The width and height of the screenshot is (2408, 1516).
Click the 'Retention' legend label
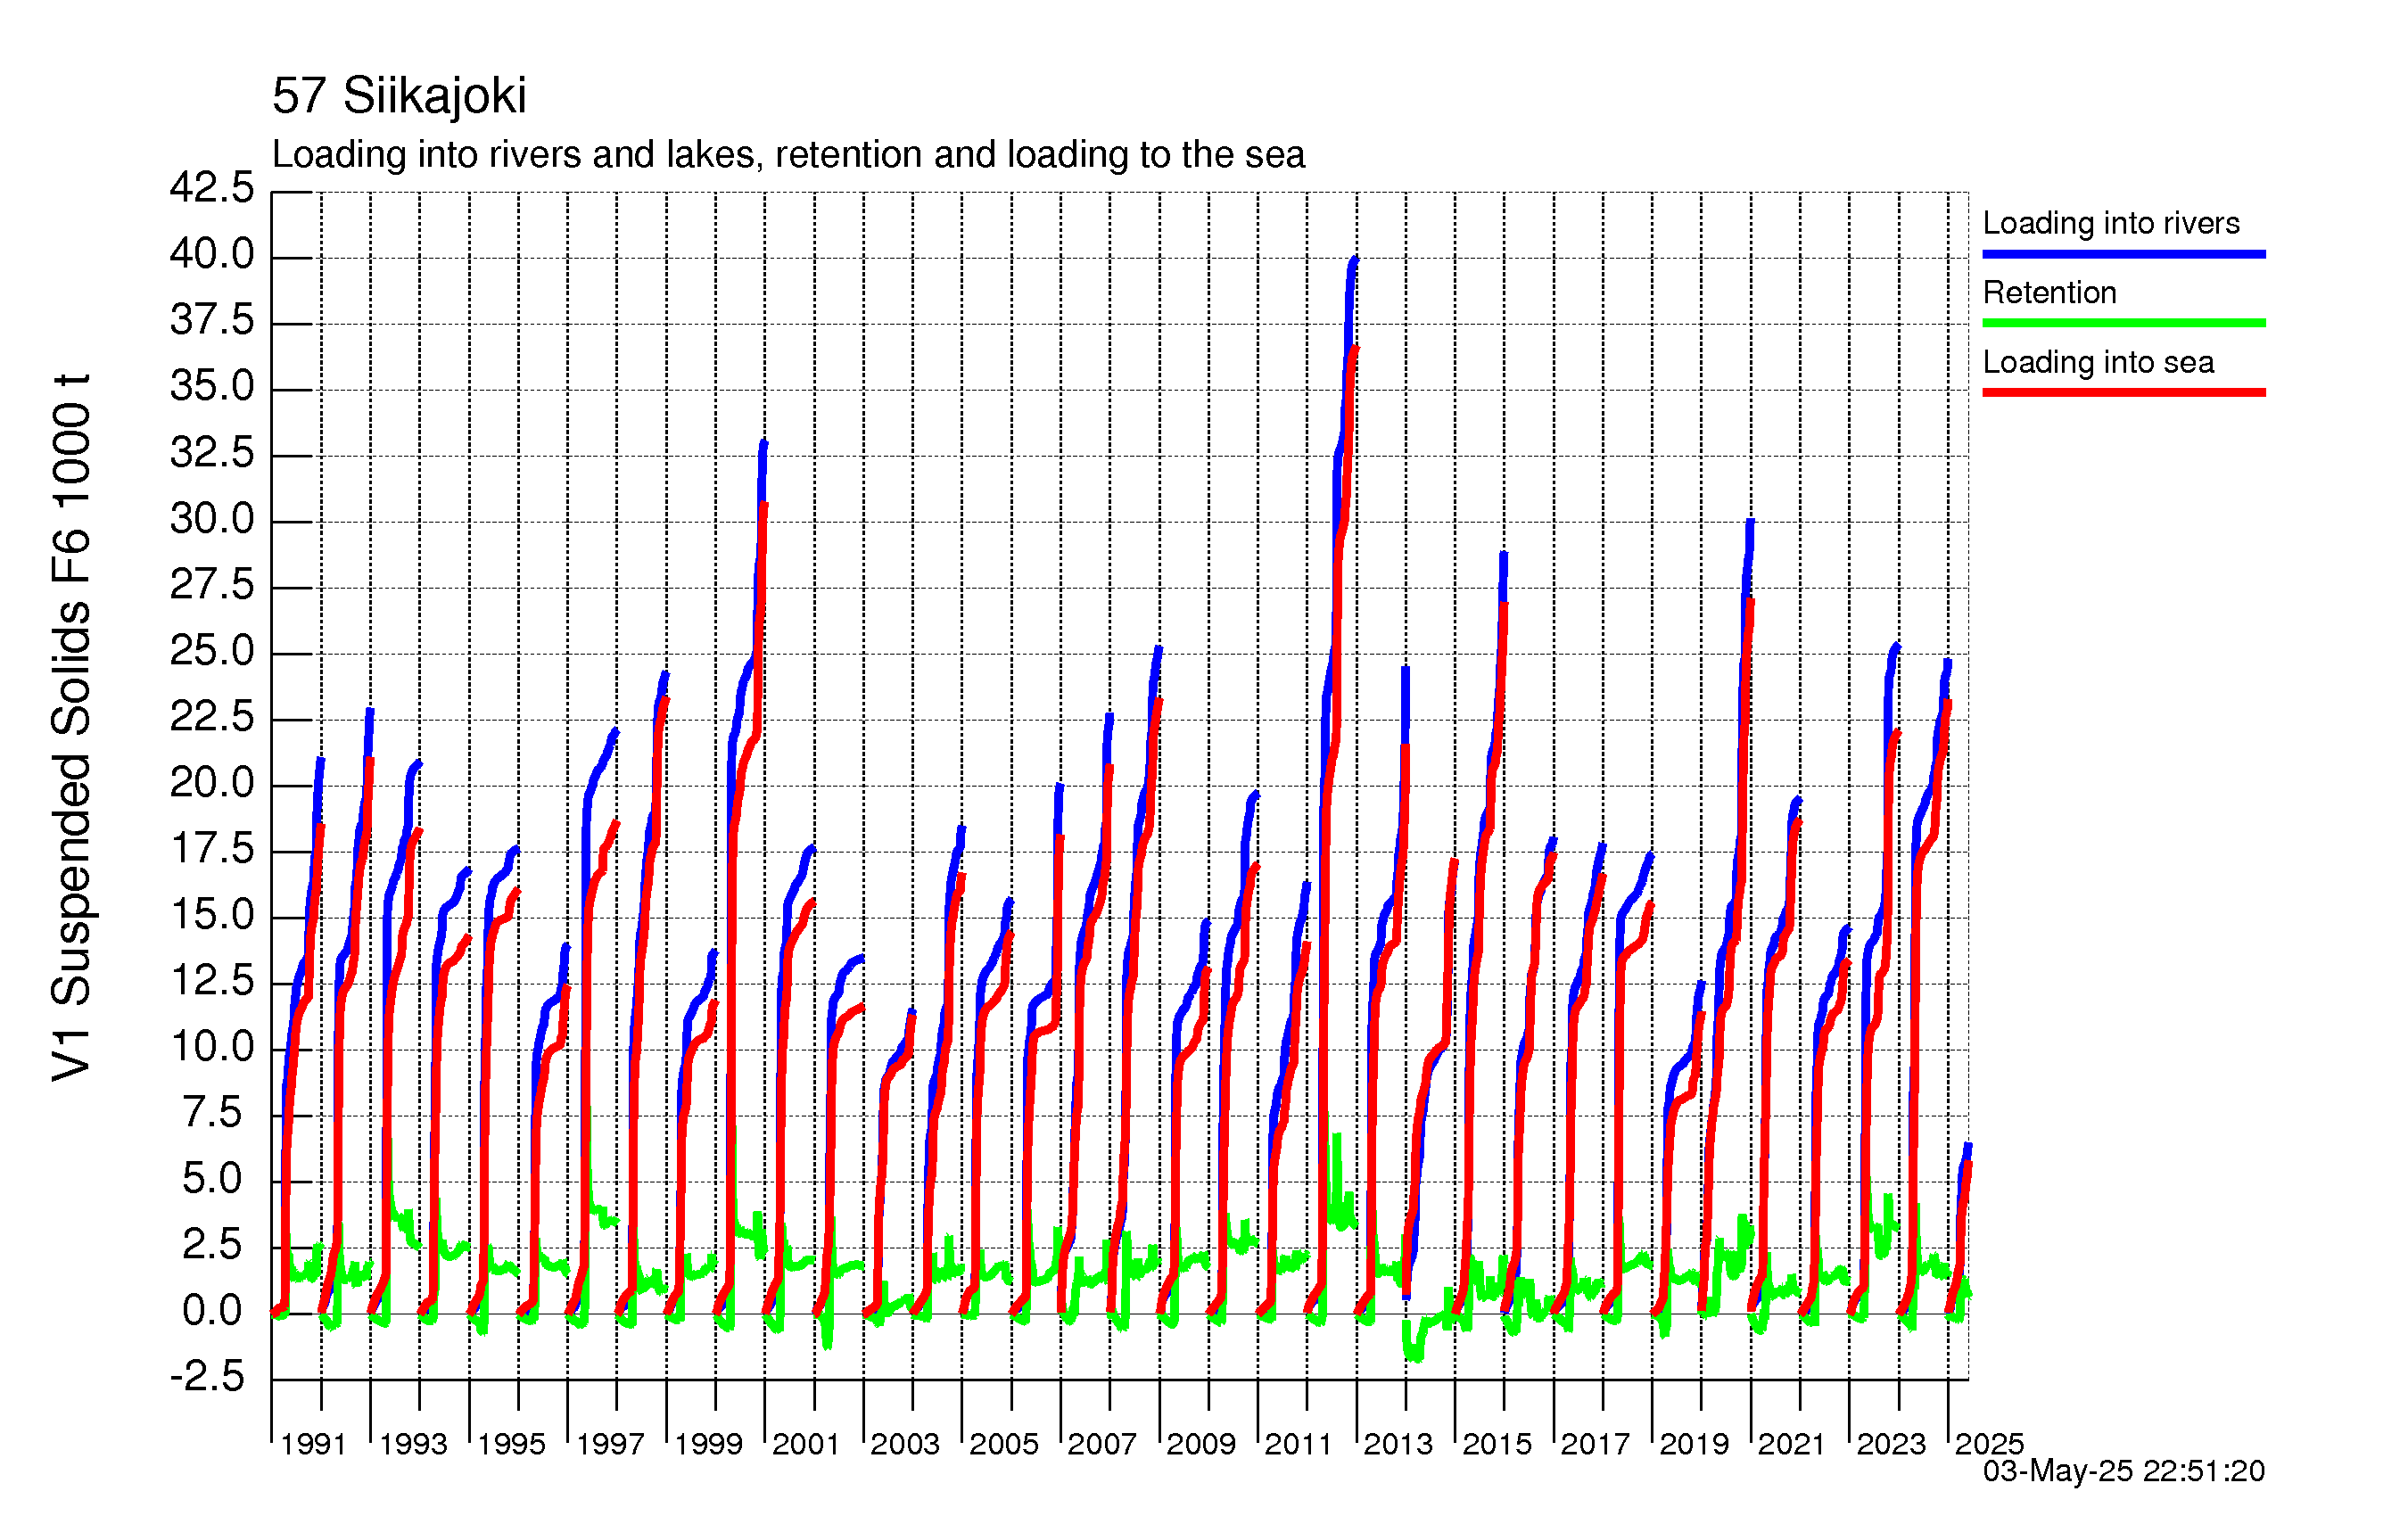[2049, 292]
